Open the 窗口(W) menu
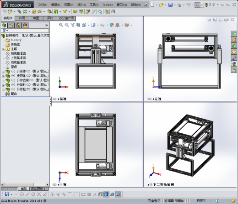The image size is (238, 204). pyautogui.click(x=122, y=5)
